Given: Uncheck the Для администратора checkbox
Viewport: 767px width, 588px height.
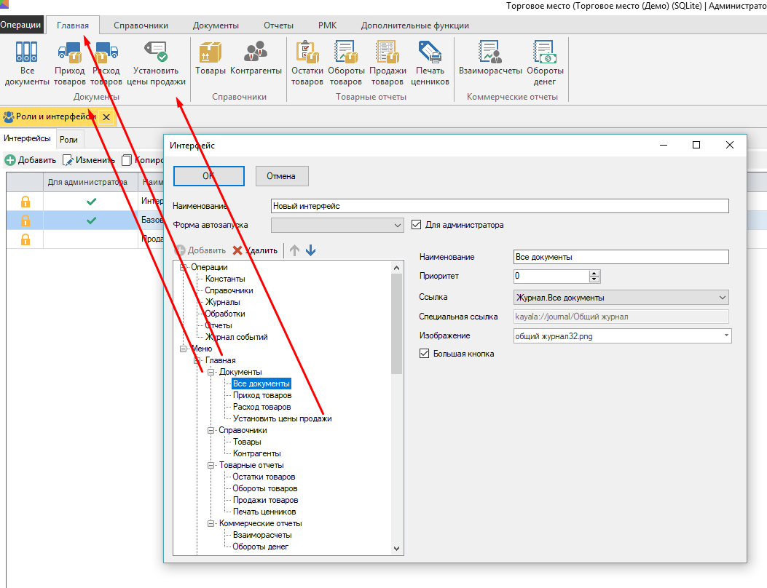Looking at the screenshot, I should coord(417,225).
